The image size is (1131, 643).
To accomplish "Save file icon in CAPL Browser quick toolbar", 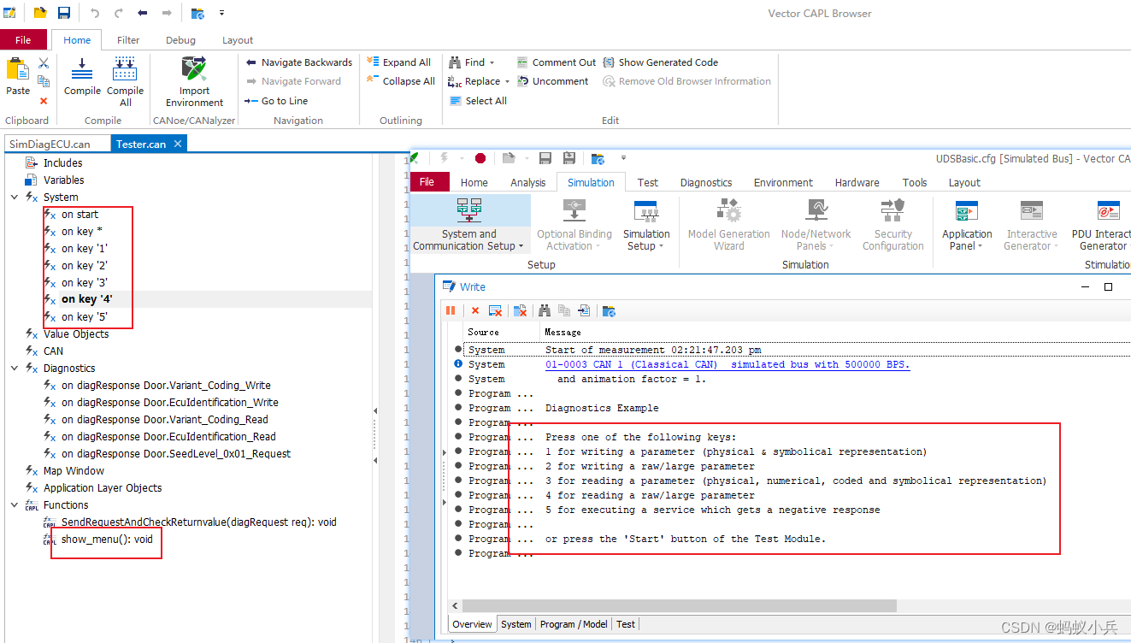I will [64, 13].
